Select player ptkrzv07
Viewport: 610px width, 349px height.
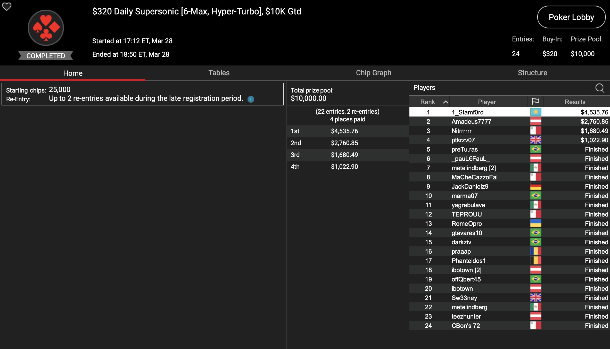coord(509,140)
